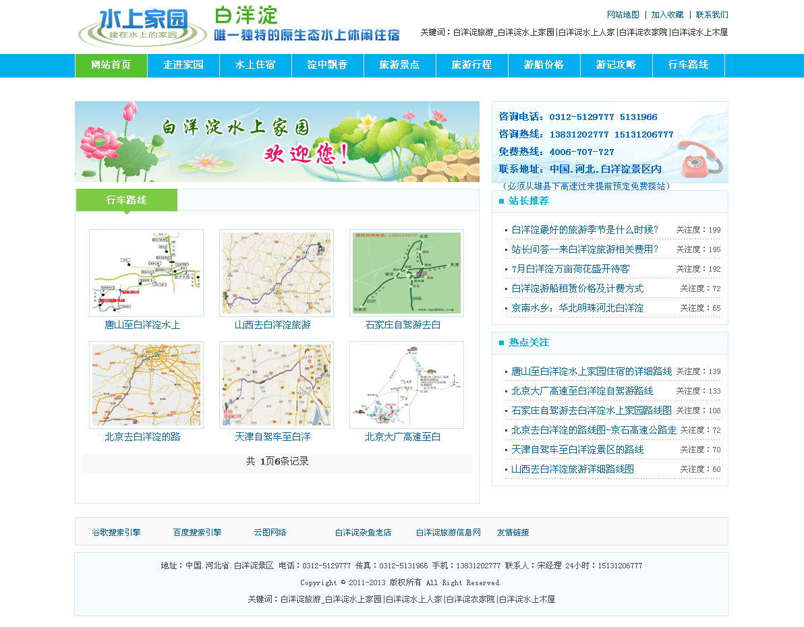This screenshot has height=627, width=804.
Task: Open the green 石家庄自驾游 map thumbnail
Action: 407,273
